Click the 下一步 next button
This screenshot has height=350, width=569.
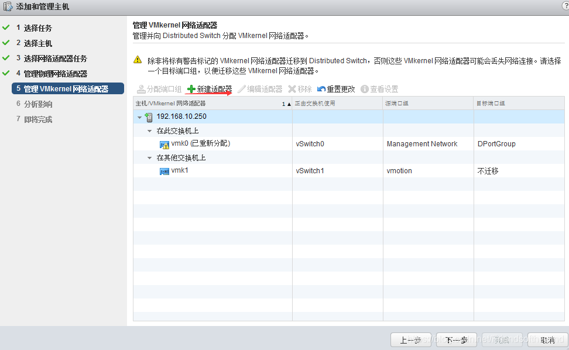pos(456,340)
